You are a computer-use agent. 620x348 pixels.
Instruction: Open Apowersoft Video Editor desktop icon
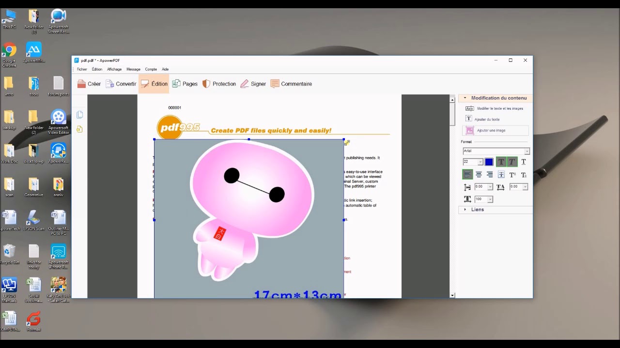coord(58,122)
